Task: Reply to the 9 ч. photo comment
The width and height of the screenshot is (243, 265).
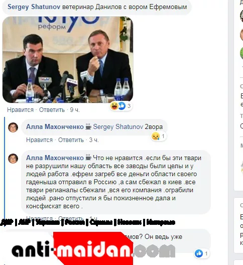Action: pyautogui.click(x=52, y=110)
